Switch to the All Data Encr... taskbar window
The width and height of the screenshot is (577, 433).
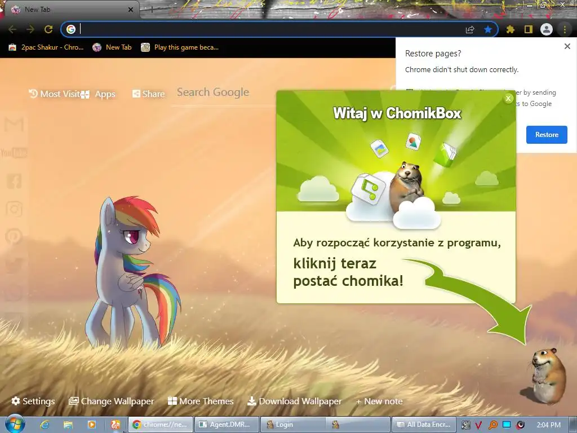[424, 425]
